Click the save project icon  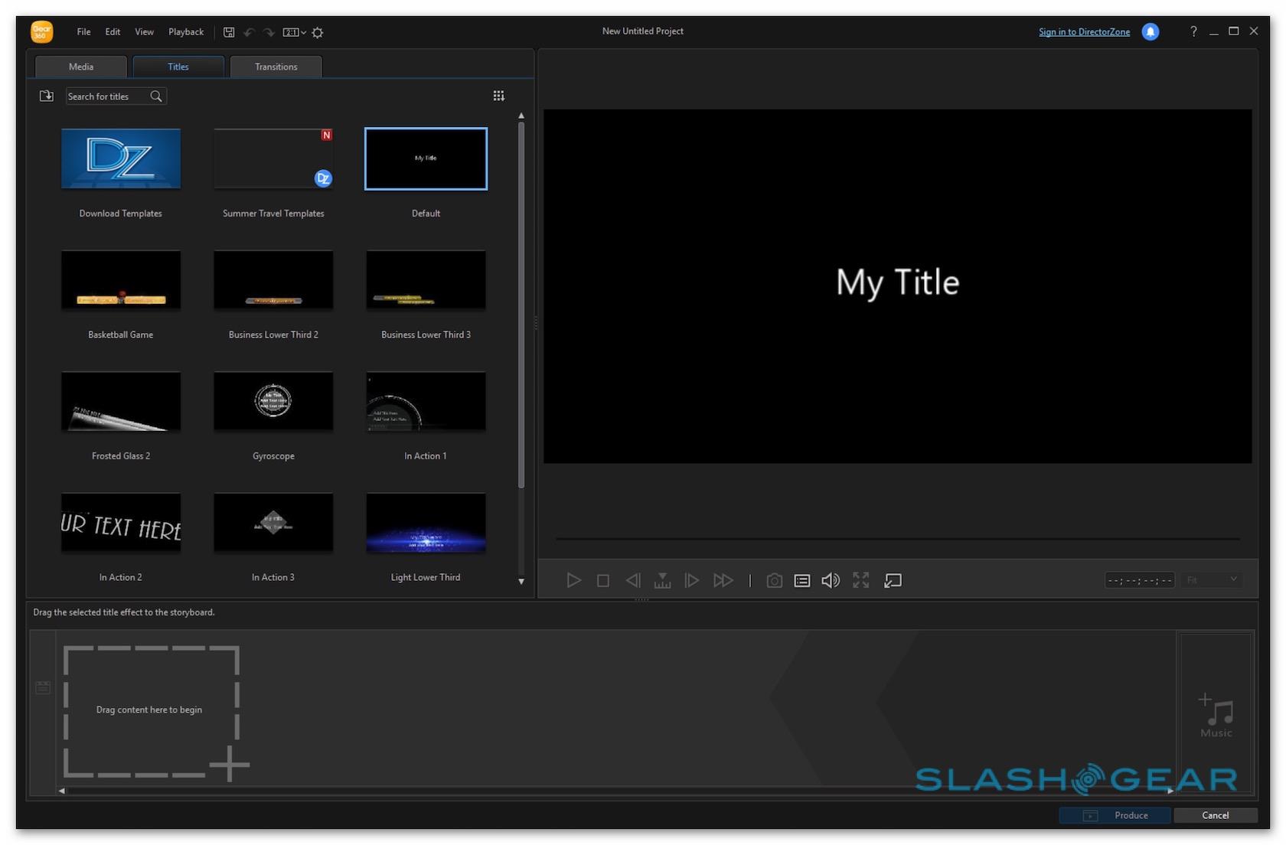click(229, 32)
